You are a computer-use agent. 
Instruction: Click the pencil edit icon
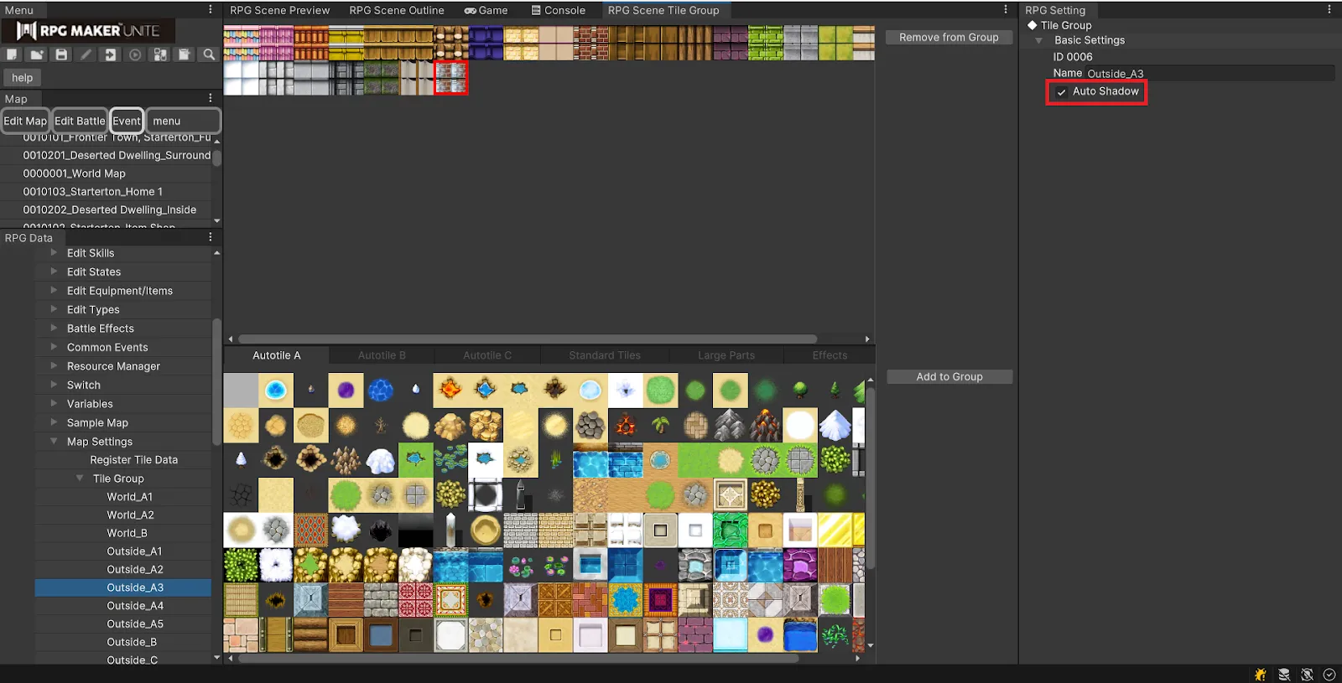coord(86,54)
